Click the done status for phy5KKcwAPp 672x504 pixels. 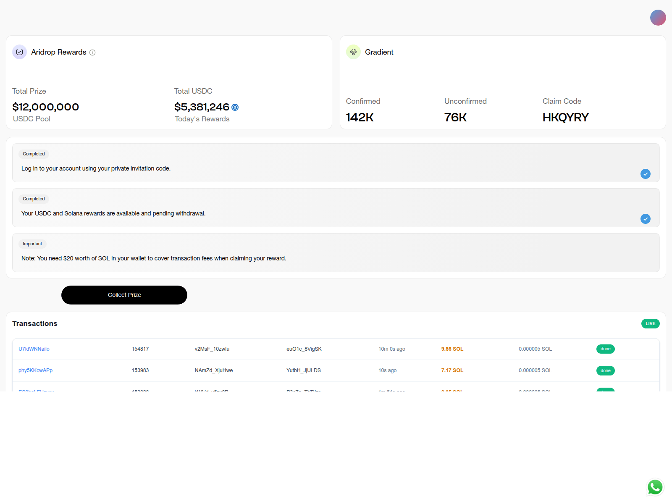605,370
